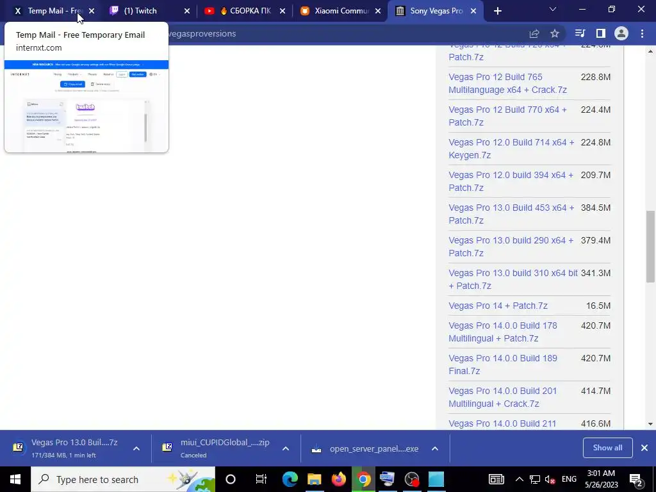Open the Windows Start menu

(15, 479)
